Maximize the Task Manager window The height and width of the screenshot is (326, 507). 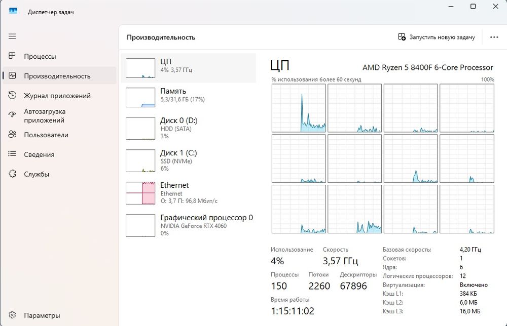[x=473, y=7]
